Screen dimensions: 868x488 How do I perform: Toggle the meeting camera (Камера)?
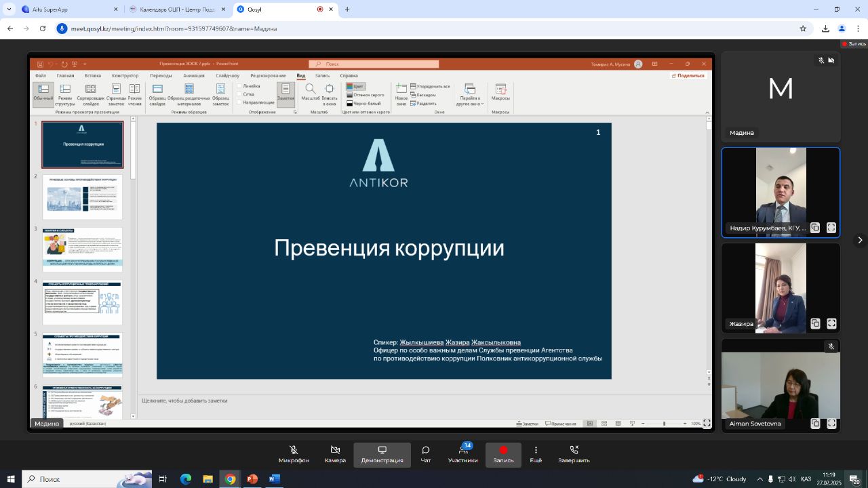[335, 454]
